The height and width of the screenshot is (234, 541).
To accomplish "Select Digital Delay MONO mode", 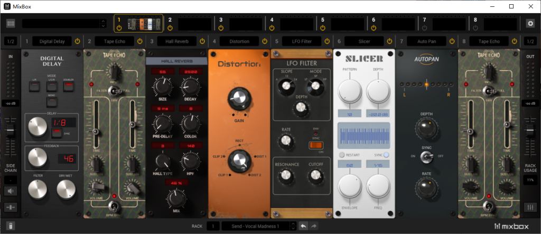I will [x=52, y=102].
